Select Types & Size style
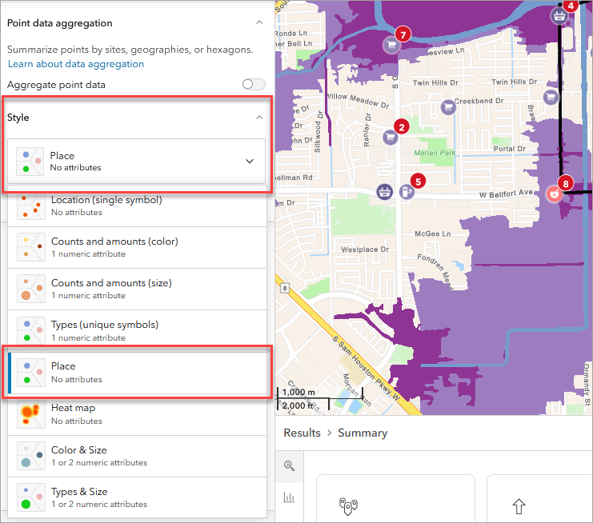The height and width of the screenshot is (523, 593). (x=137, y=497)
